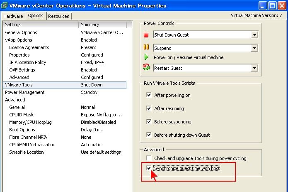Enable Check and upgrade Tools during power cycling
Screen dimensions: 288x192
tap(149, 158)
